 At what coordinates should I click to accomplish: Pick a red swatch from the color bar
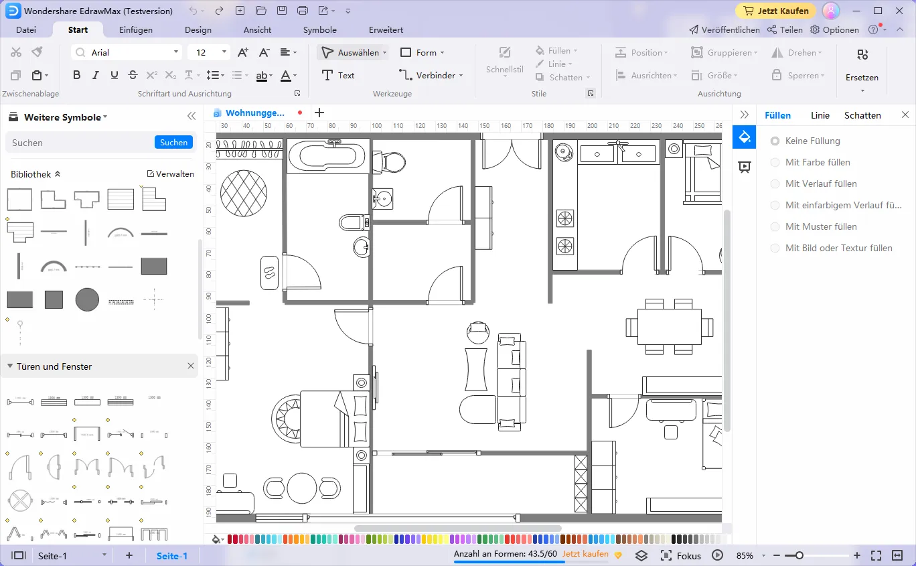coord(231,538)
